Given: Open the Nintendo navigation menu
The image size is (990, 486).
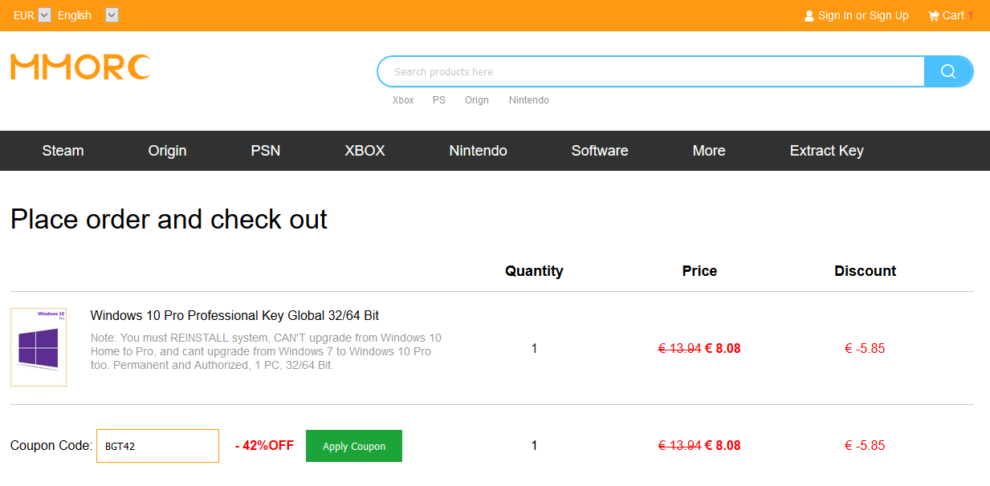Looking at the screenshot, I should pos(479,151).
